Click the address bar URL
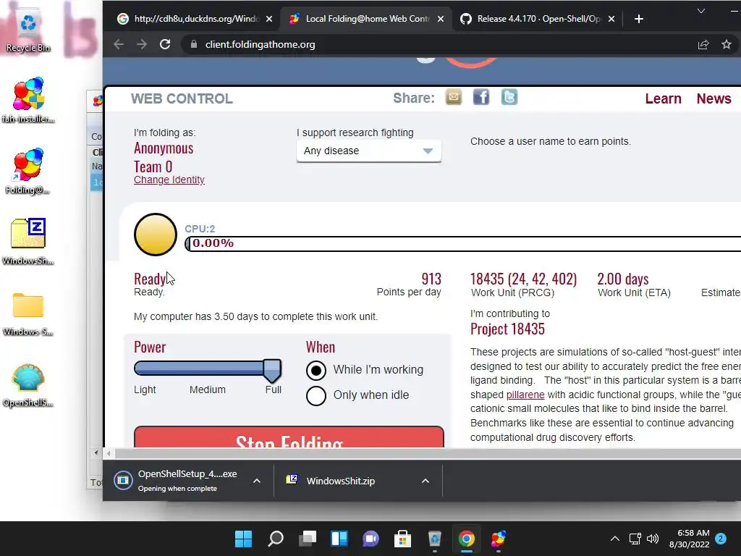741x556 pixels. pos(260,44)
